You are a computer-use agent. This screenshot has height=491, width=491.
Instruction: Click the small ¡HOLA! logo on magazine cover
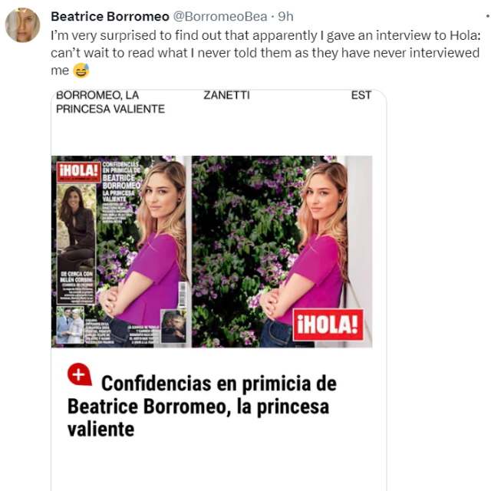tap(78, 172)
